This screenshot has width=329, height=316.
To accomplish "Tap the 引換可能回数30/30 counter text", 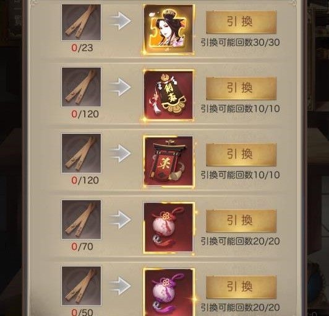I will [x=240, y=43].
